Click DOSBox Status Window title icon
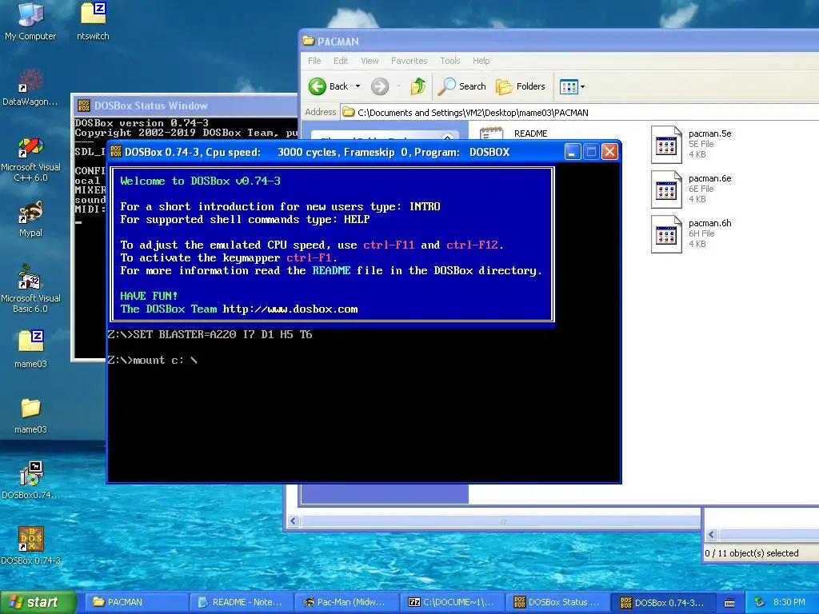The width and height of the screenshot is (819, 614). tap(83, 106)
